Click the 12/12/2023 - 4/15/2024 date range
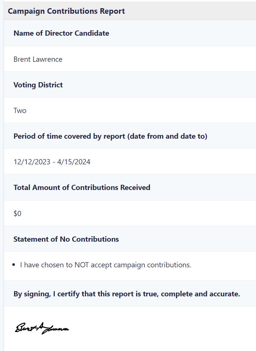 (52, 162)
